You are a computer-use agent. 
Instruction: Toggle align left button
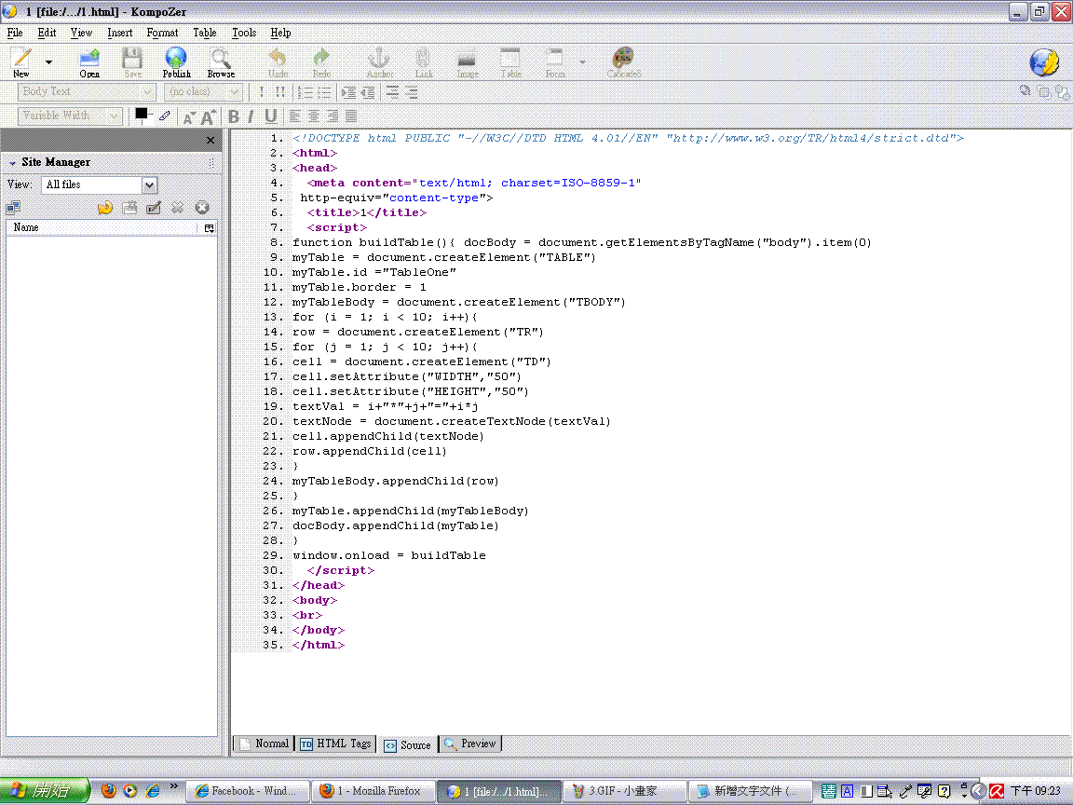295,116
